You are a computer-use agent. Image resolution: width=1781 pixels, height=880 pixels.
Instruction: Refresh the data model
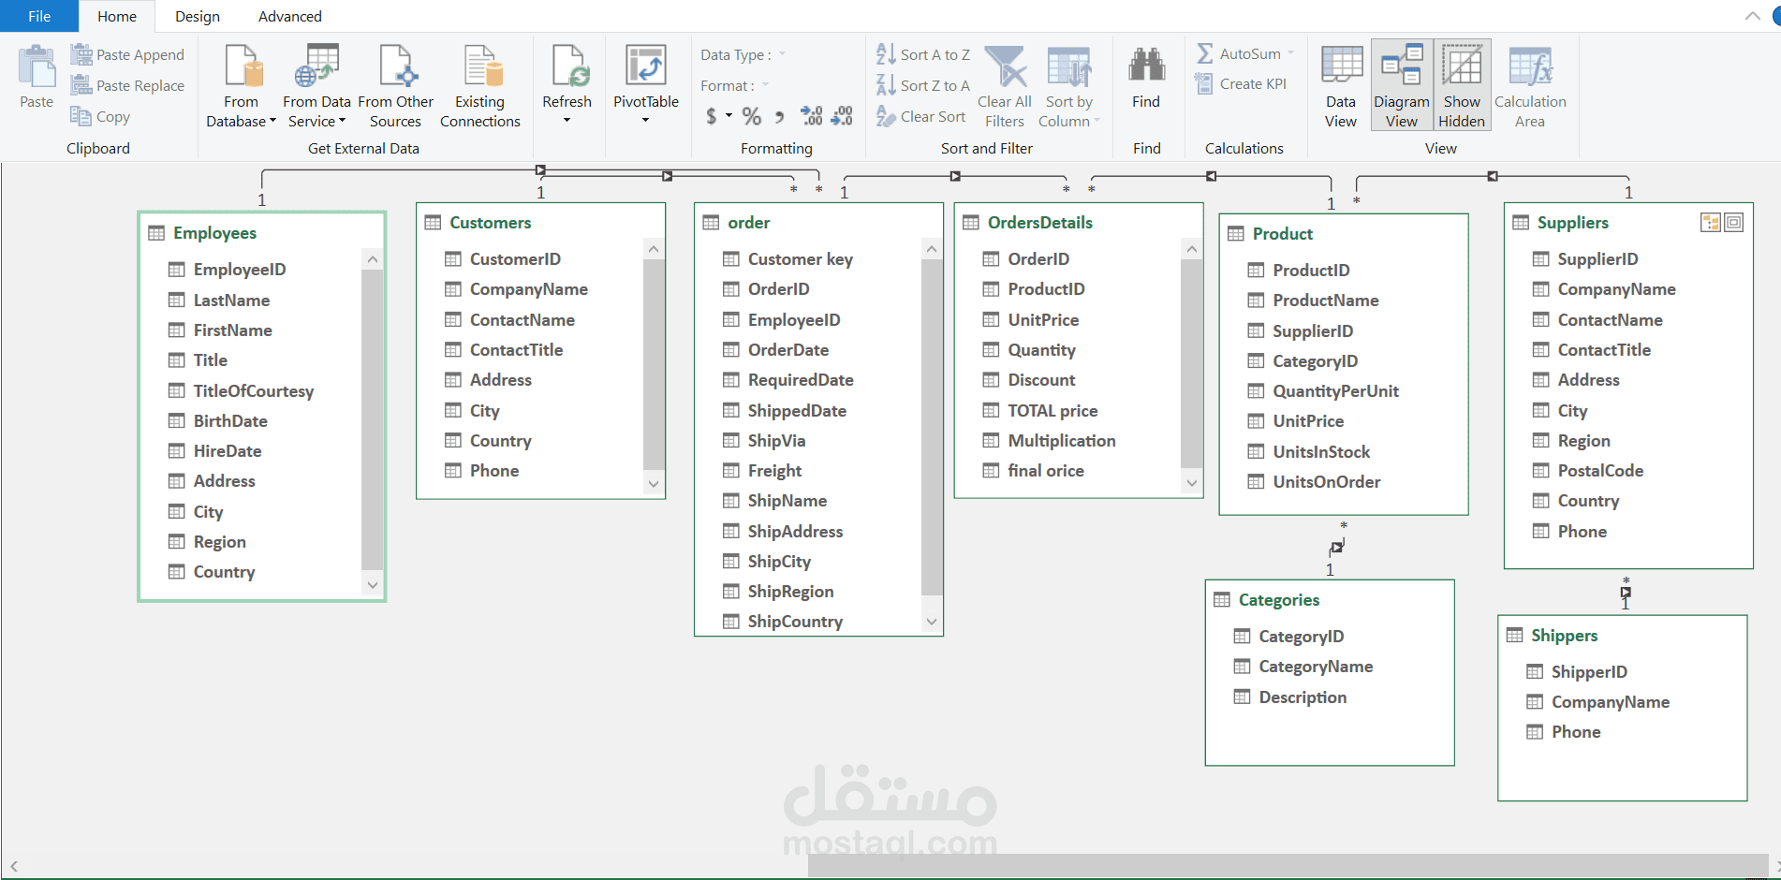click(x=567, y=84)
